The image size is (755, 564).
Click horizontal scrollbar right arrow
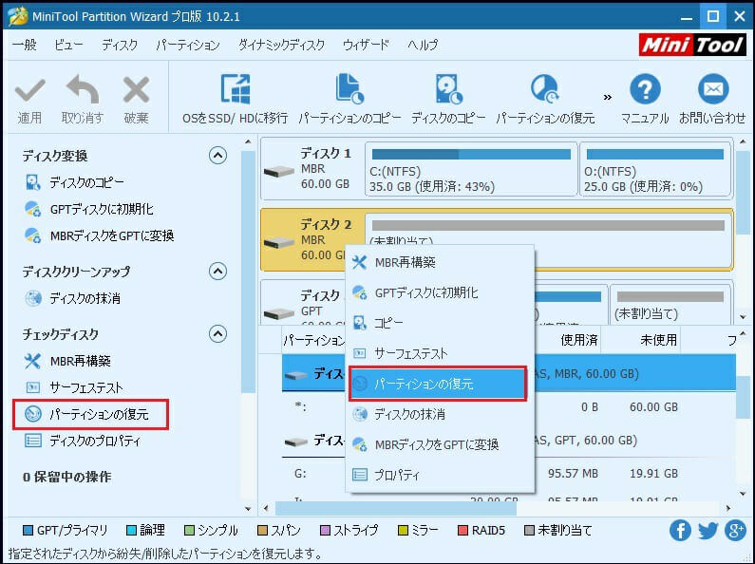tap(728, 508)
